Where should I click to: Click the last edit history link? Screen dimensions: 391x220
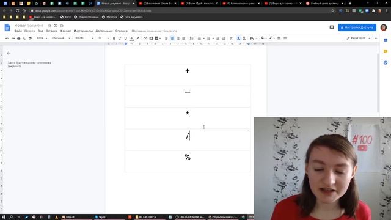[x=154, y=31]
